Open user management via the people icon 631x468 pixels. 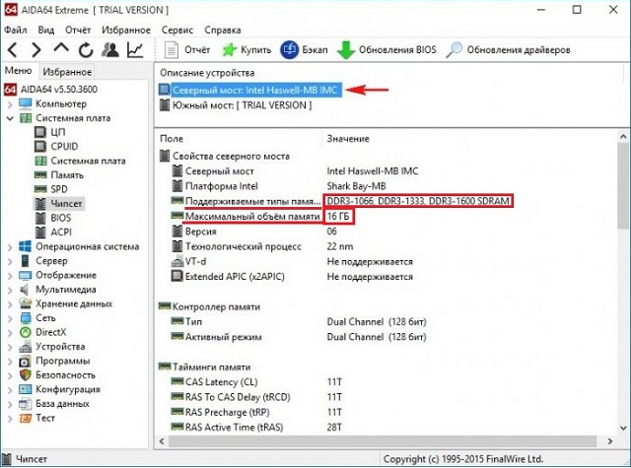(109, 50)
